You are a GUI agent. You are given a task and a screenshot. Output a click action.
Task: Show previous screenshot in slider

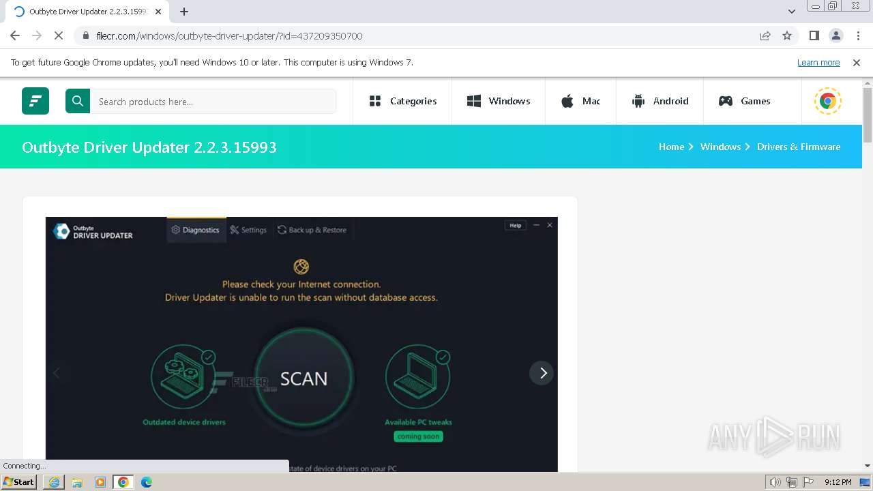point(57,373)
